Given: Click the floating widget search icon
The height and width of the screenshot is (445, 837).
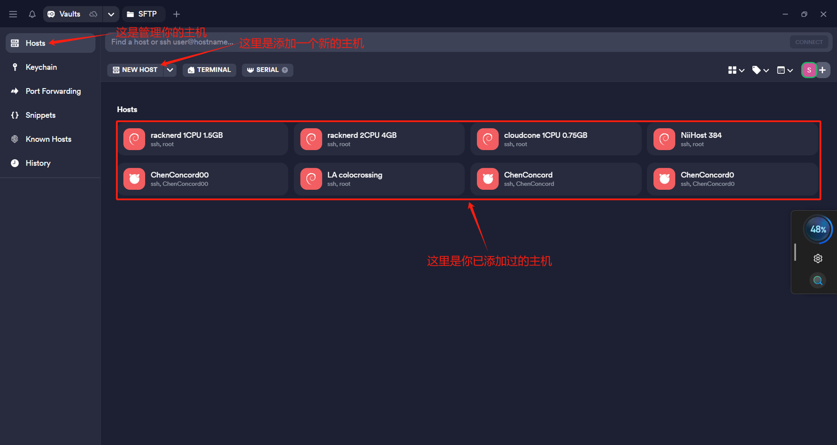Looking at the screenshot, I should tap(817, 281).
